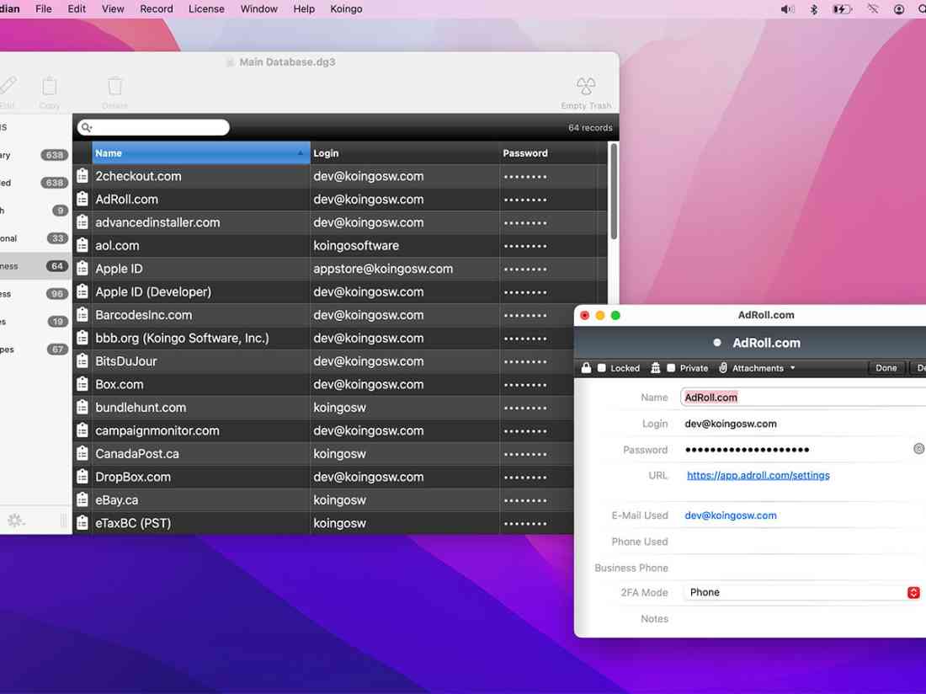Open settings via the gear icon below the sidebar

pyautogui.click(x=15, y=520)
